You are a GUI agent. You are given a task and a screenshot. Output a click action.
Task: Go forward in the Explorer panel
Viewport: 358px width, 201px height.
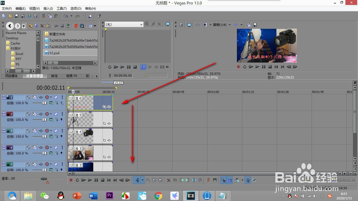[x=18, y=26]
